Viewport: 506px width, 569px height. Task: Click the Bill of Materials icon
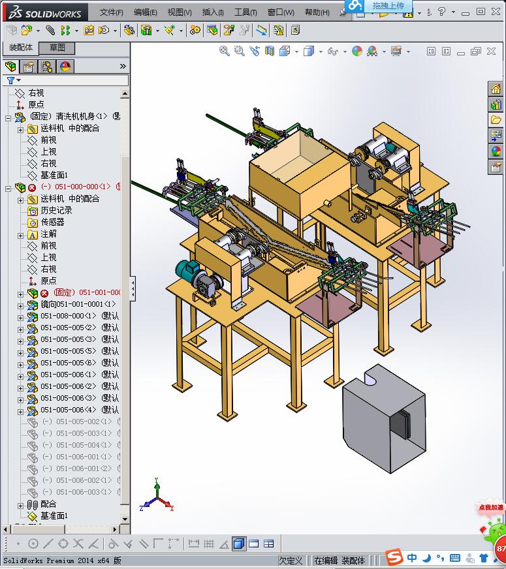[212, 30]
